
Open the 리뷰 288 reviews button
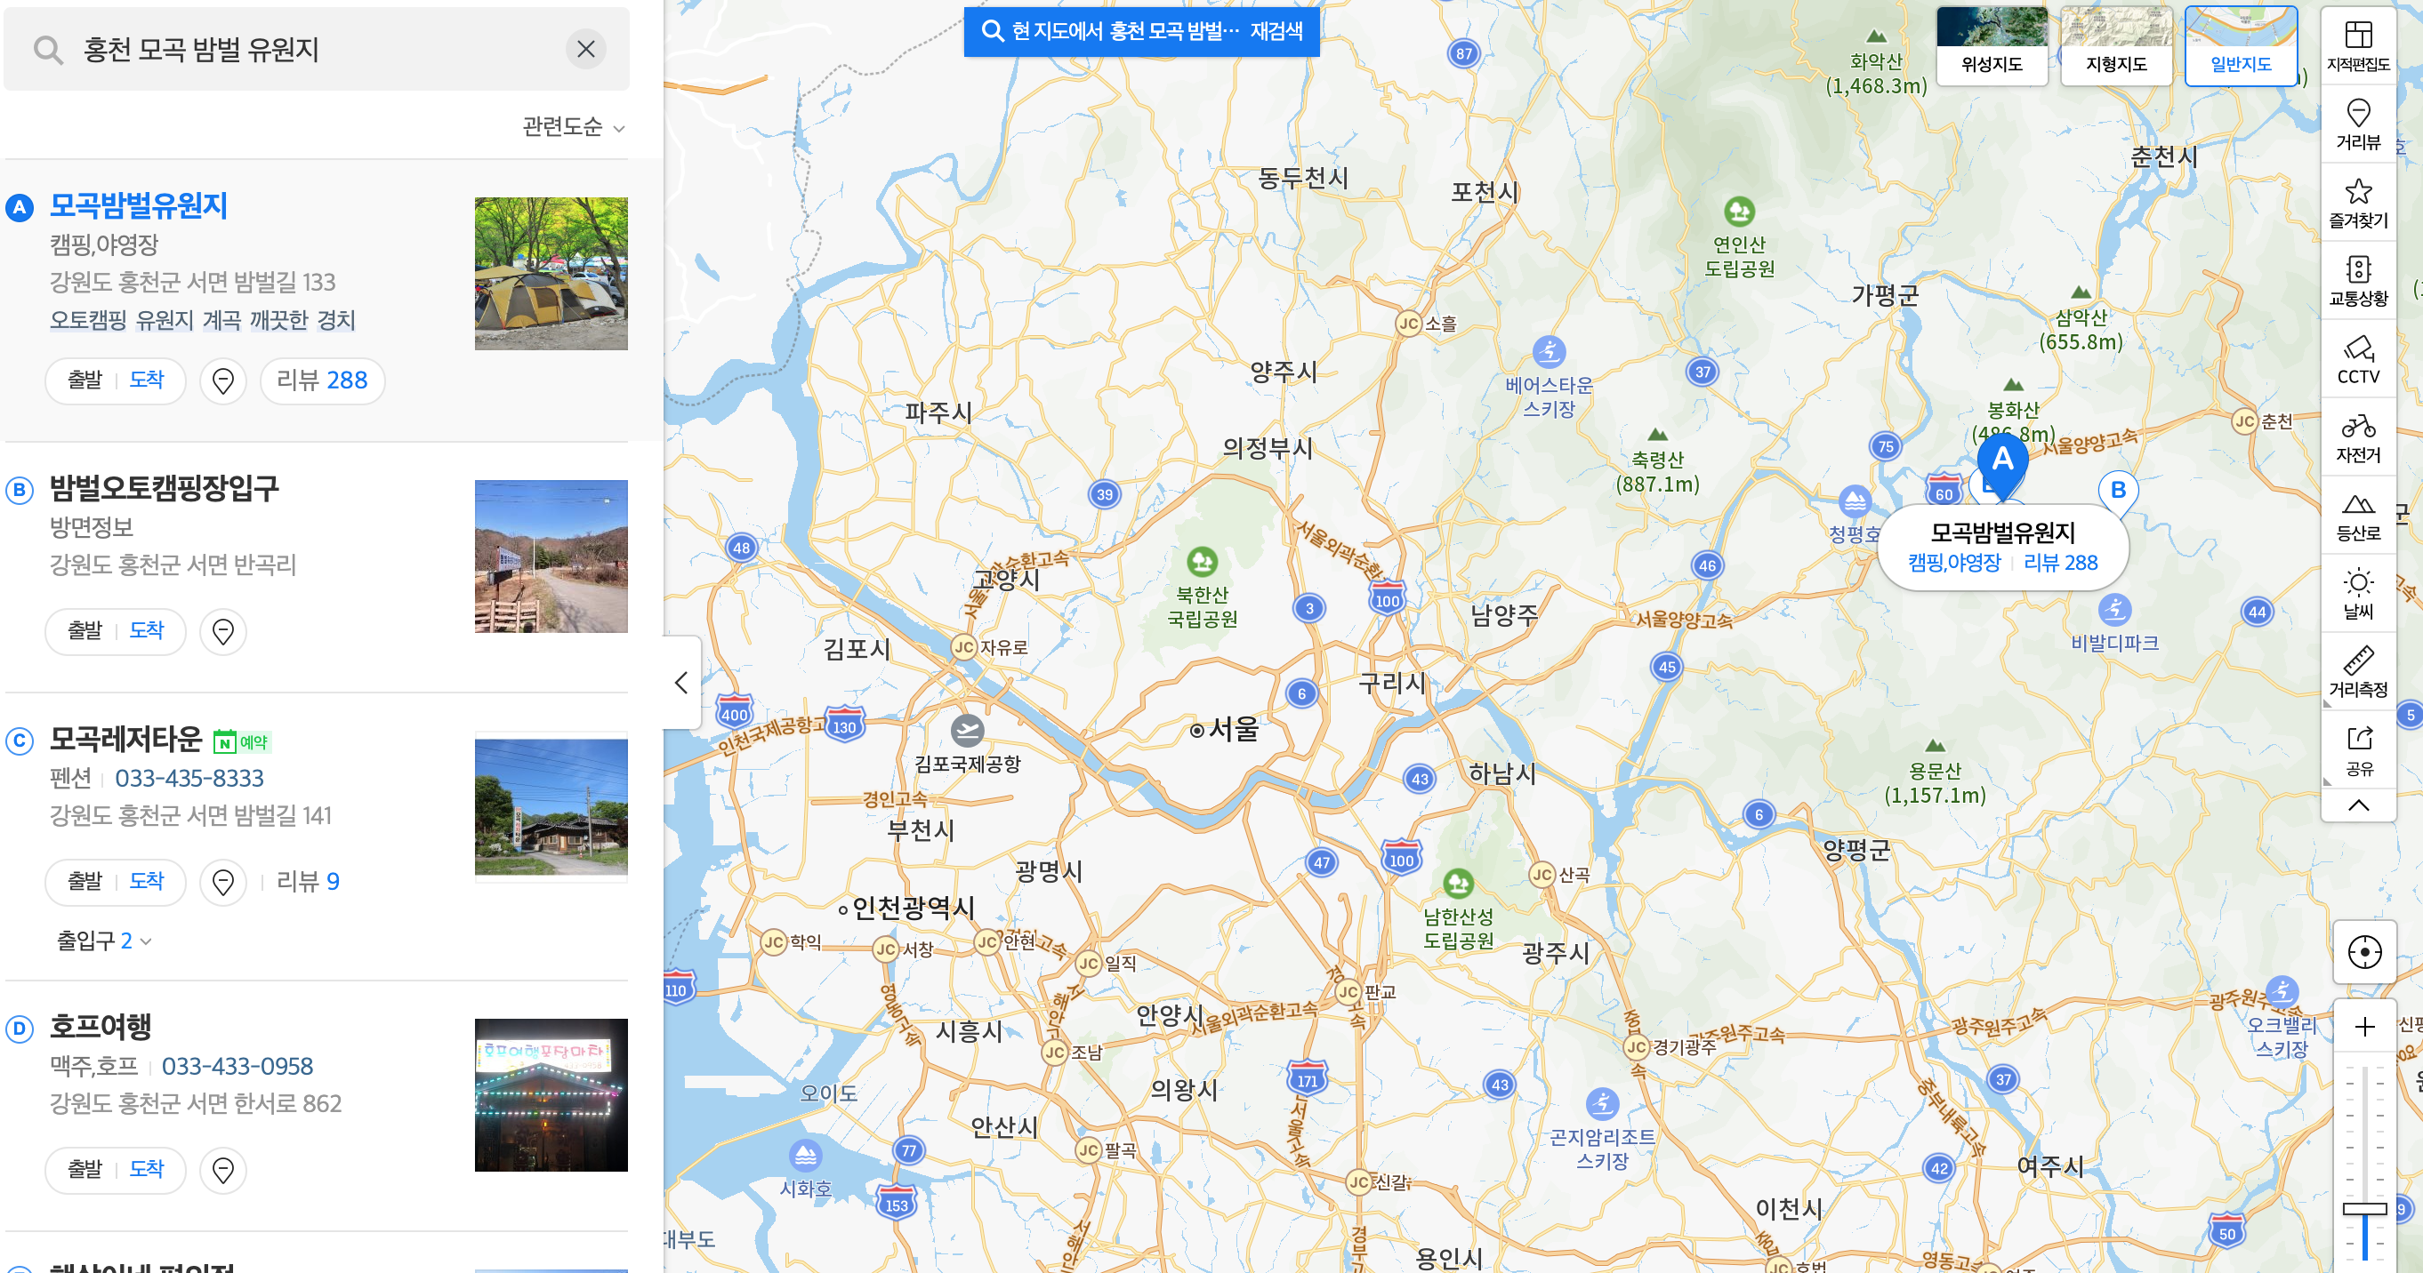point(322,380)
